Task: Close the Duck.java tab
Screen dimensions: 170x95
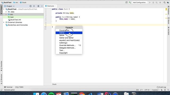Action: pos(56,6)
